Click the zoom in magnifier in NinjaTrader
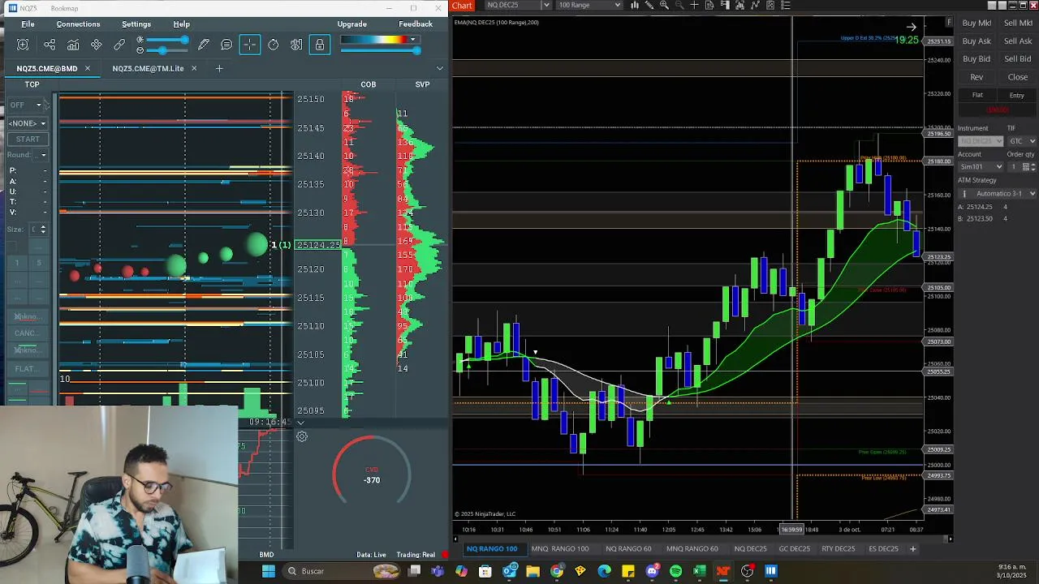Viewport: 1039px width, 584px height. point(665,6)
